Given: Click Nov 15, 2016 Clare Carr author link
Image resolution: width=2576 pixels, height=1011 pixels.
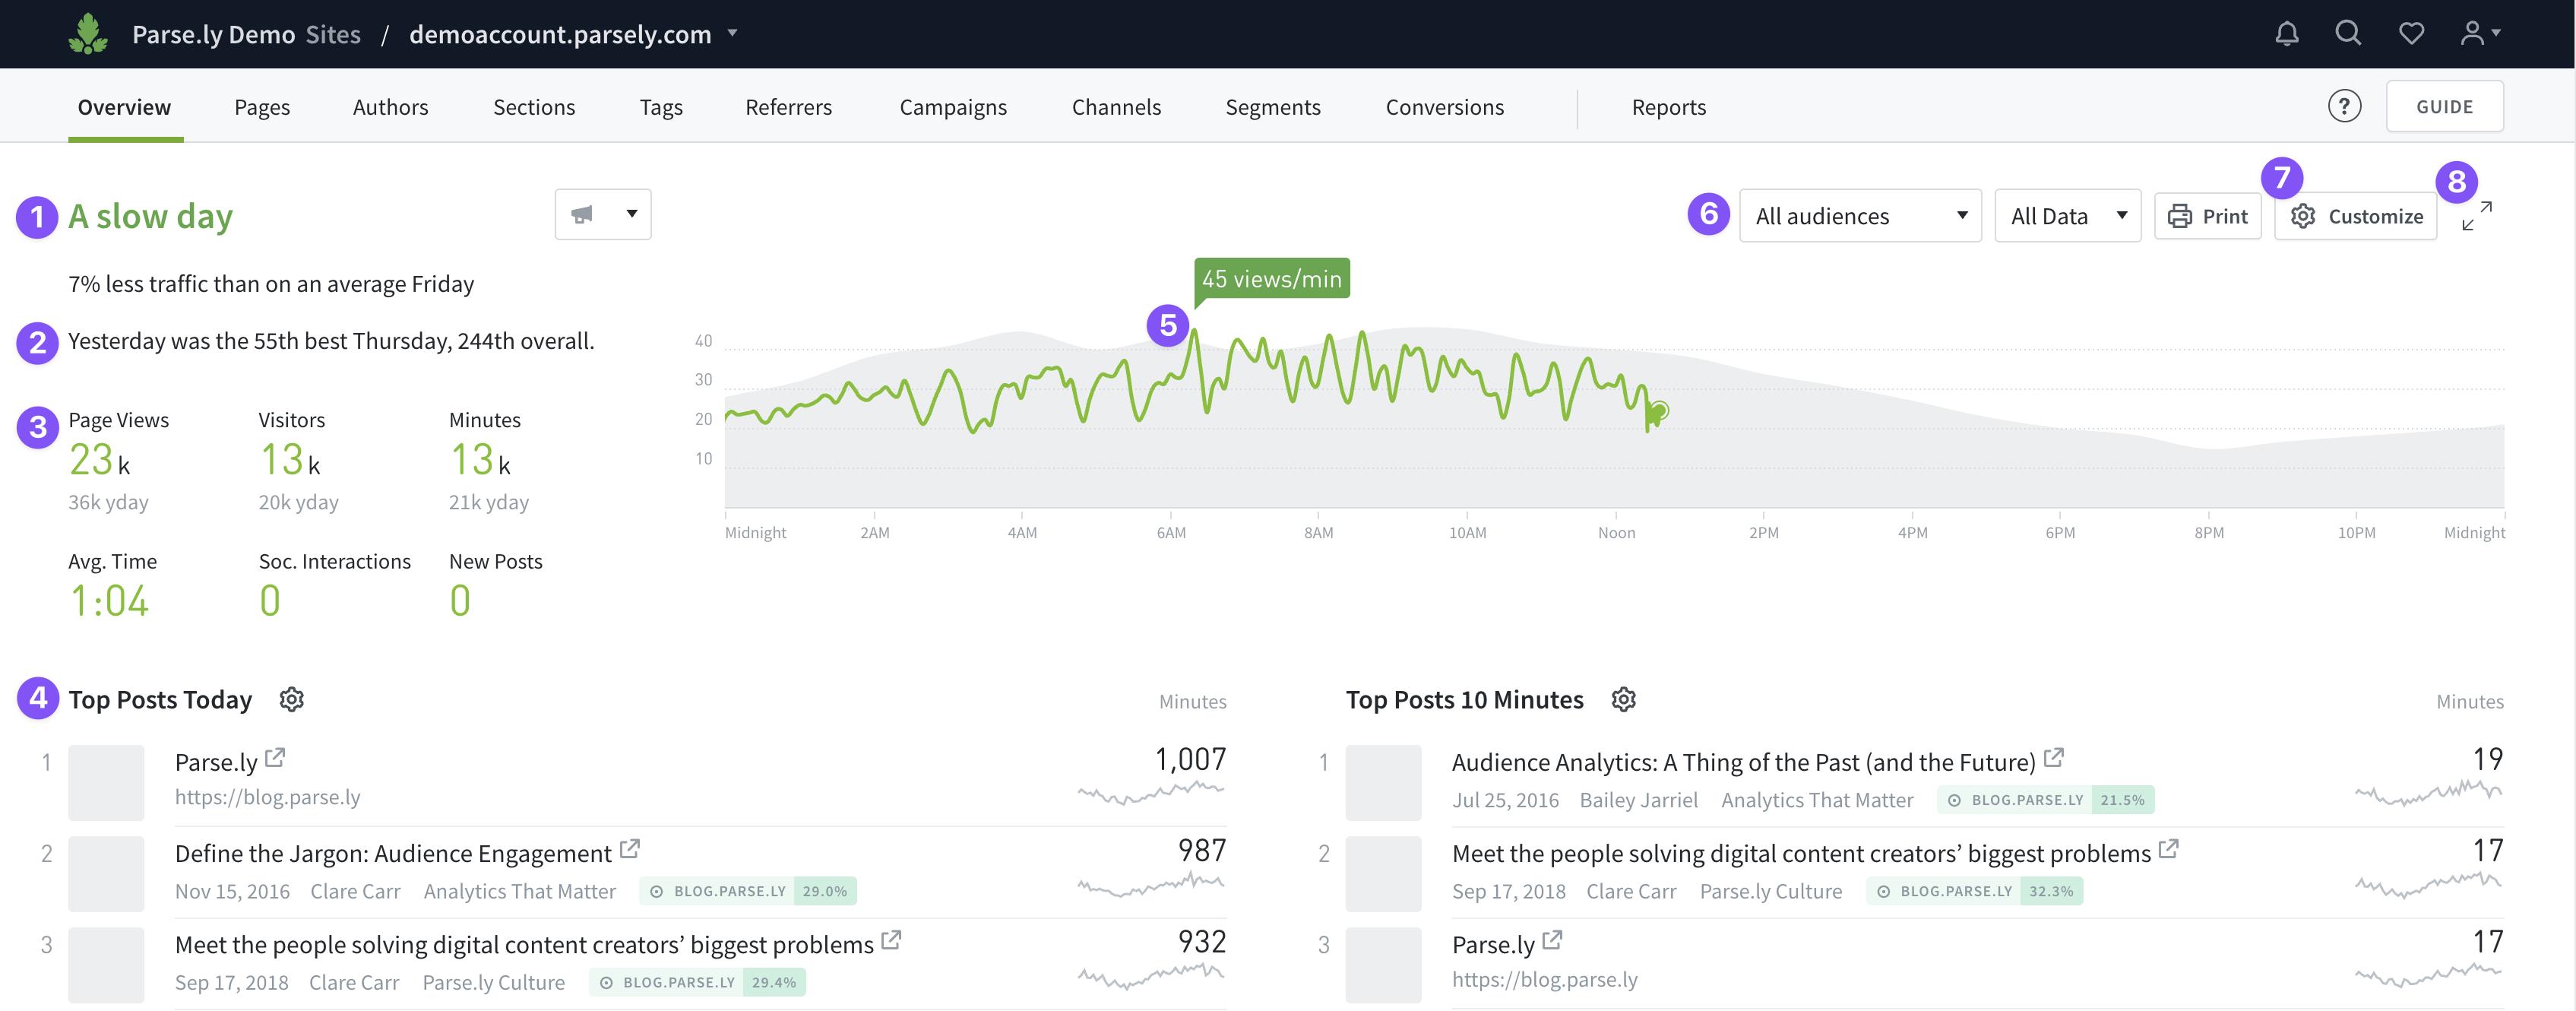Looking at the screenshot, I should point(355,891).
